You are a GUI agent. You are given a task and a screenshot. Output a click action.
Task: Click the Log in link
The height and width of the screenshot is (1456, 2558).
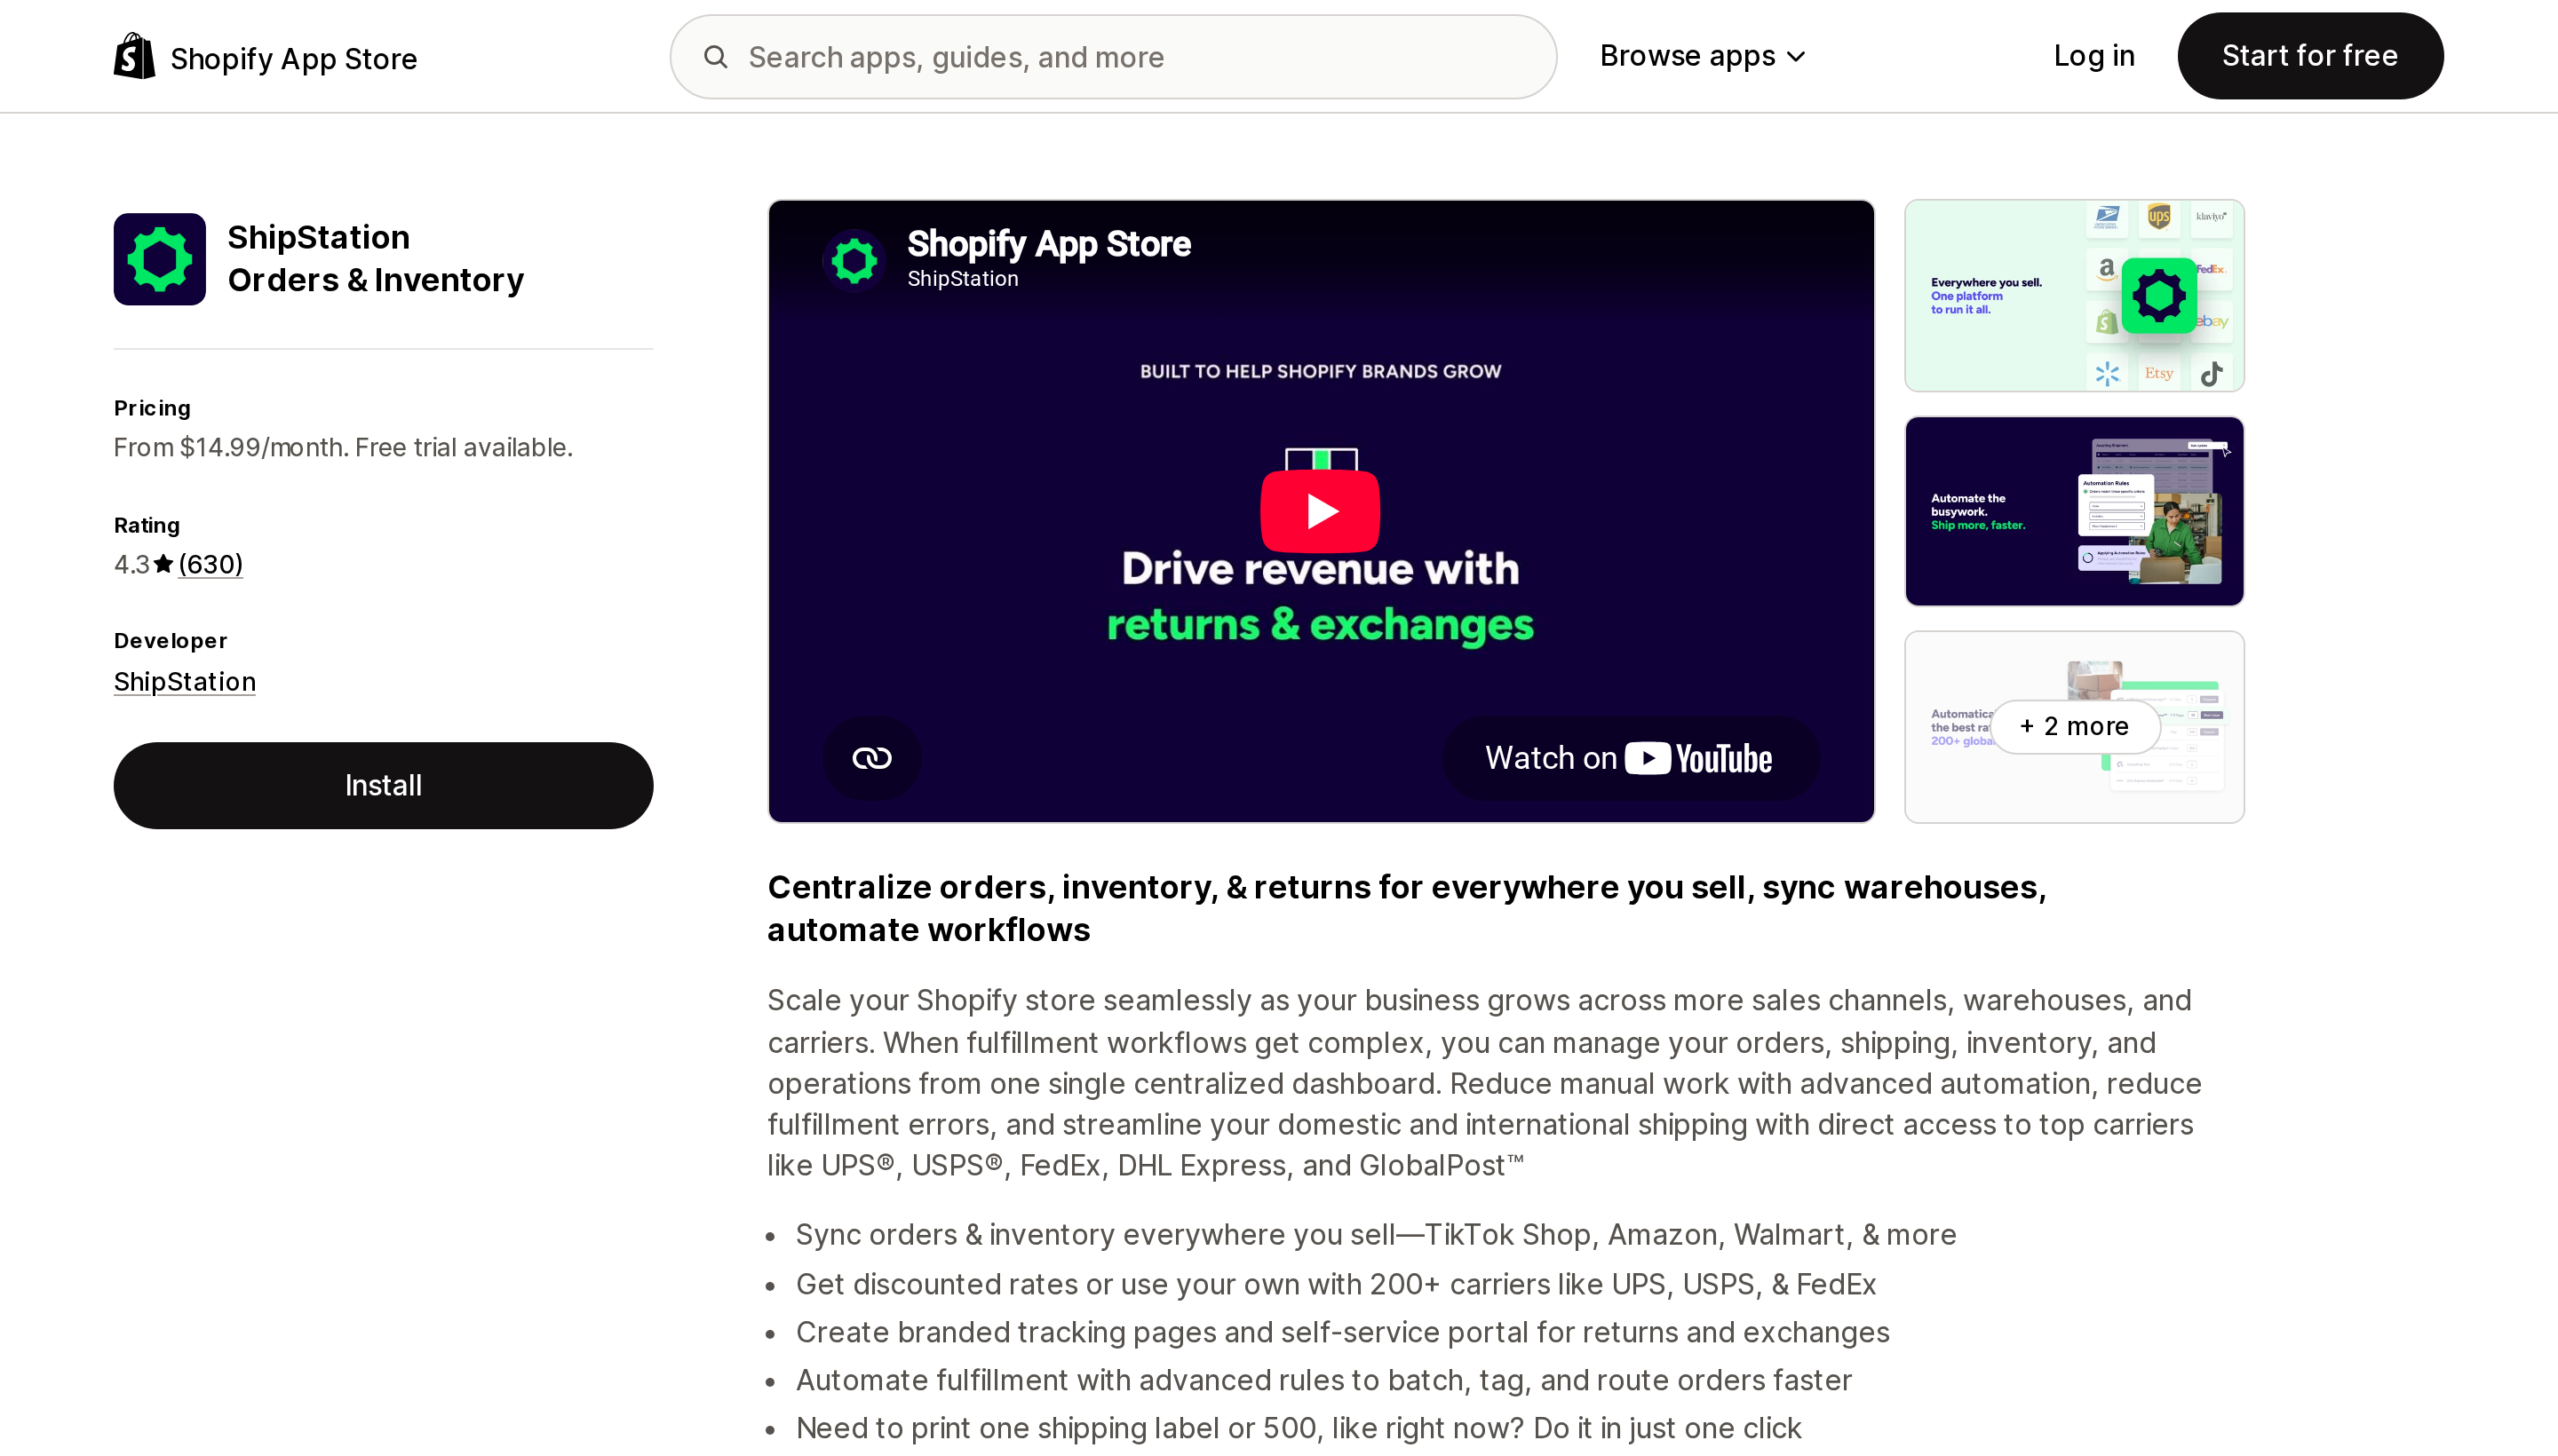[2093, 56]
